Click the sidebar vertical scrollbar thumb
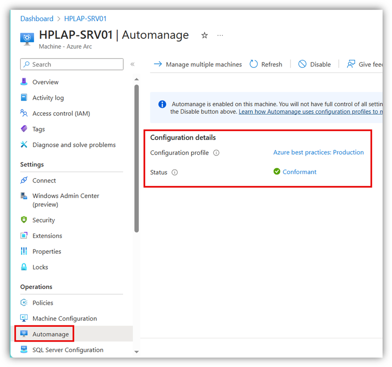Image resolution: width=392 pixels, height=367 pixels. click(137, 159)
